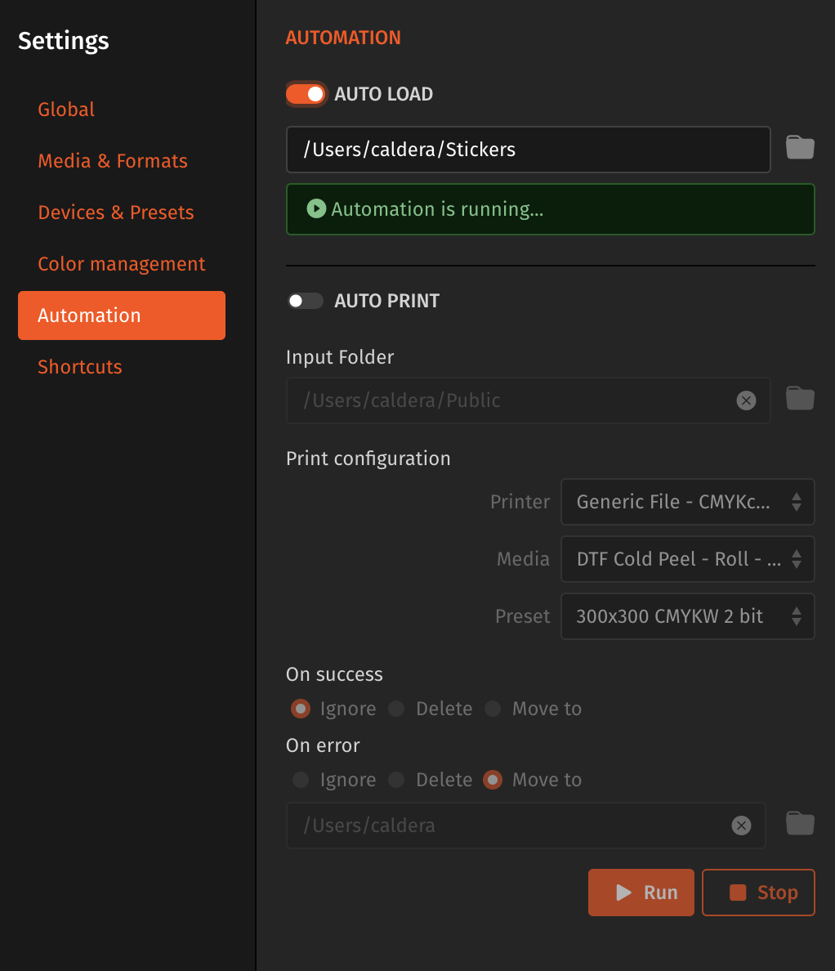Run the Auto Print automation
Viewport: 835px width, 971px height.
(641, 892)
